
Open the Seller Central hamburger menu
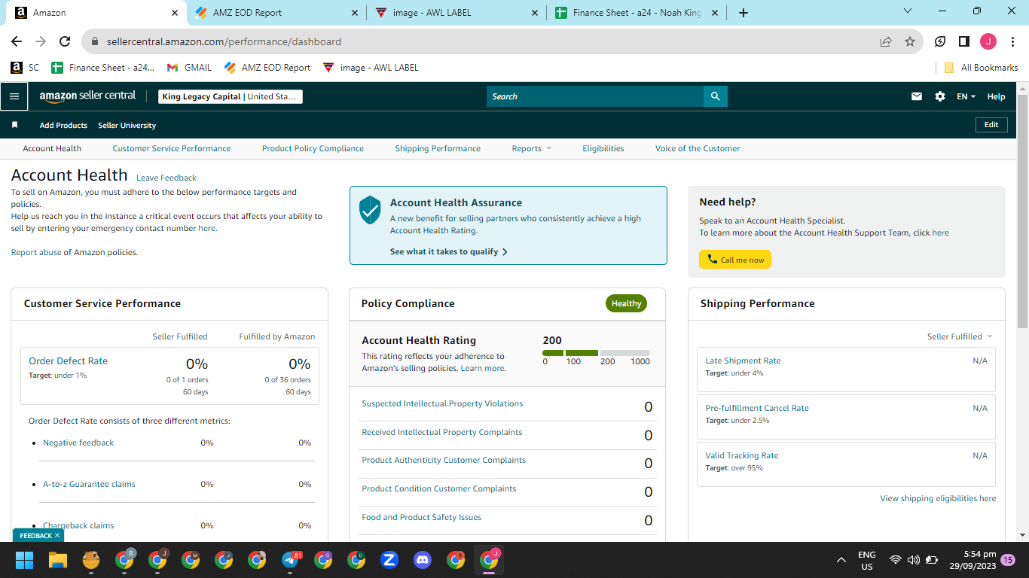(14, 96)
